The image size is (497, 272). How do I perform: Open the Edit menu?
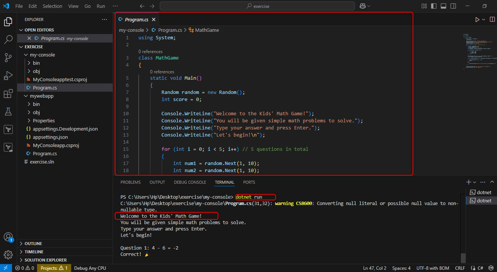tap(33, 6)
